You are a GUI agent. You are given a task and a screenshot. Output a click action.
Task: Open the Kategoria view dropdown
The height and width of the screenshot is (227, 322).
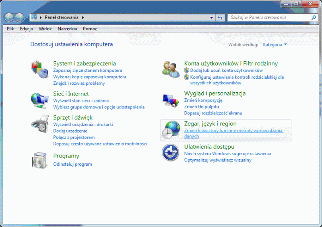pos(275,45)
